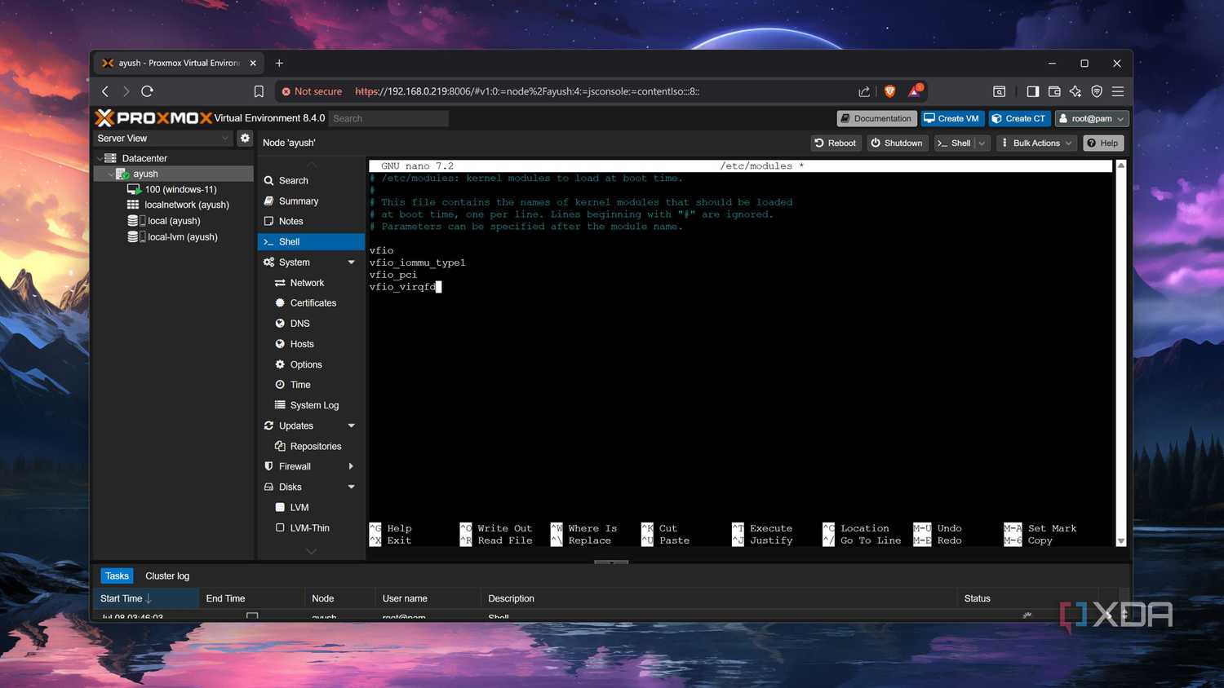This screenshot has width=1224, height=688.
Task: Open Server View settings gear
Action: [245, 139]
